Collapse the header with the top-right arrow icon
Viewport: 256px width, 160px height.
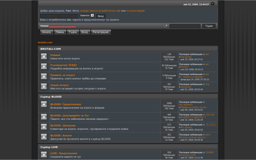[212, 3]
